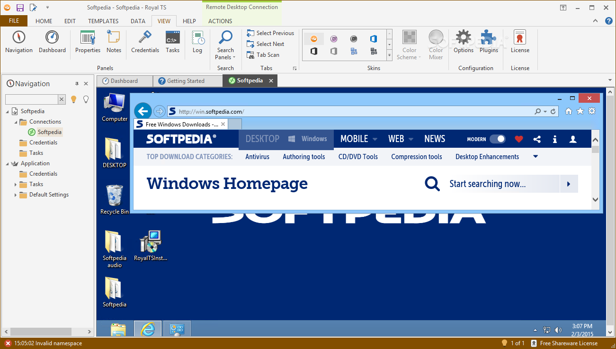Open Internet Explorer from the remote taskbar
The width and height of the screenshot is (616, 349).
coord(148,329)
